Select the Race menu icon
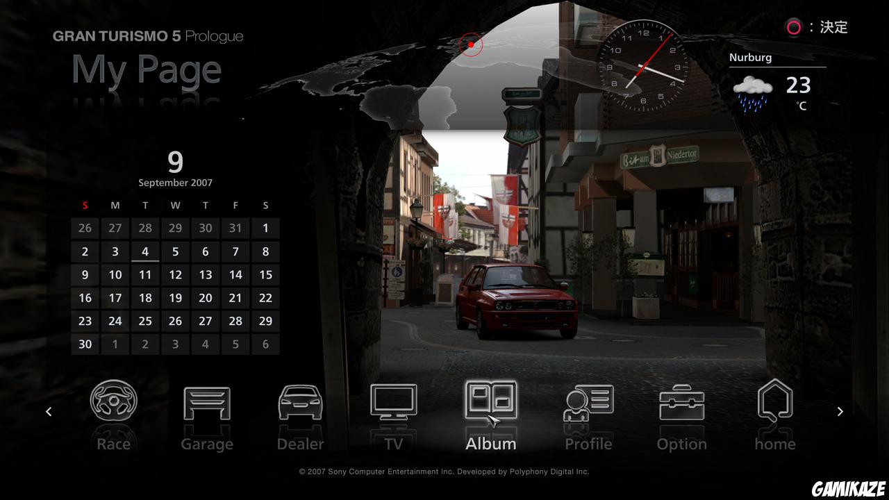This screenshot has width=889, height=500. [x=113, y=401]
